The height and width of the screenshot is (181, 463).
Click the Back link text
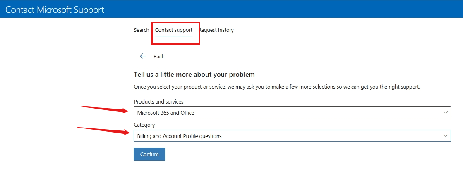159,56
